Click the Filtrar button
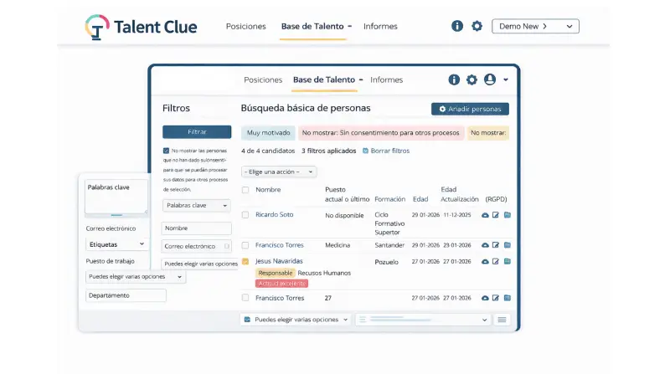Screen dimensions: 670x374 point(197,132)
